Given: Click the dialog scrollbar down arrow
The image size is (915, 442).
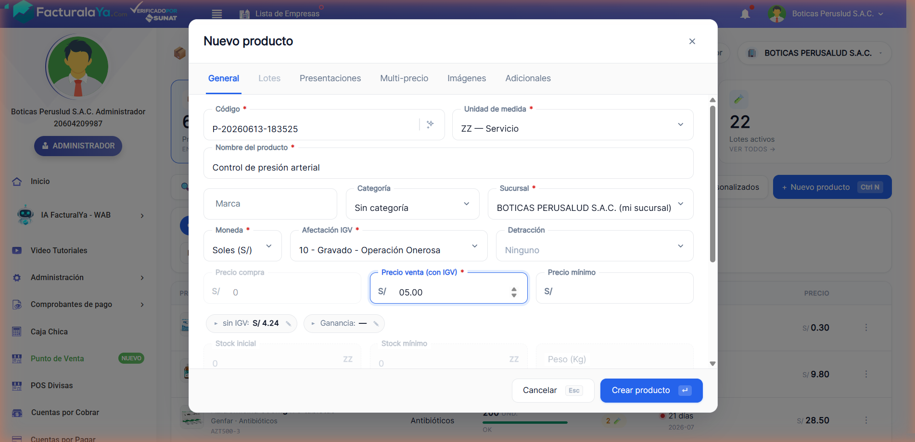Looking at the screenshot, I should 712,364.
